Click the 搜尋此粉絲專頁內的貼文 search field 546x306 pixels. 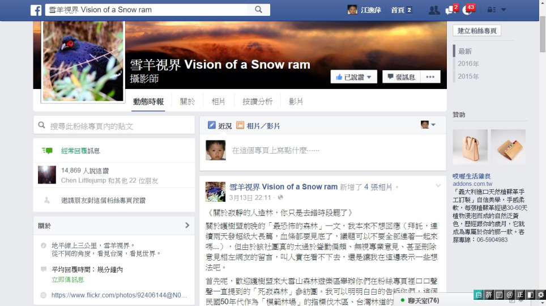click(x=114, y=126)
